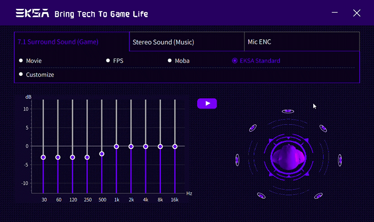374x222 pixels.
Task: Select the EKSA Standard preset
Action: 235,61
